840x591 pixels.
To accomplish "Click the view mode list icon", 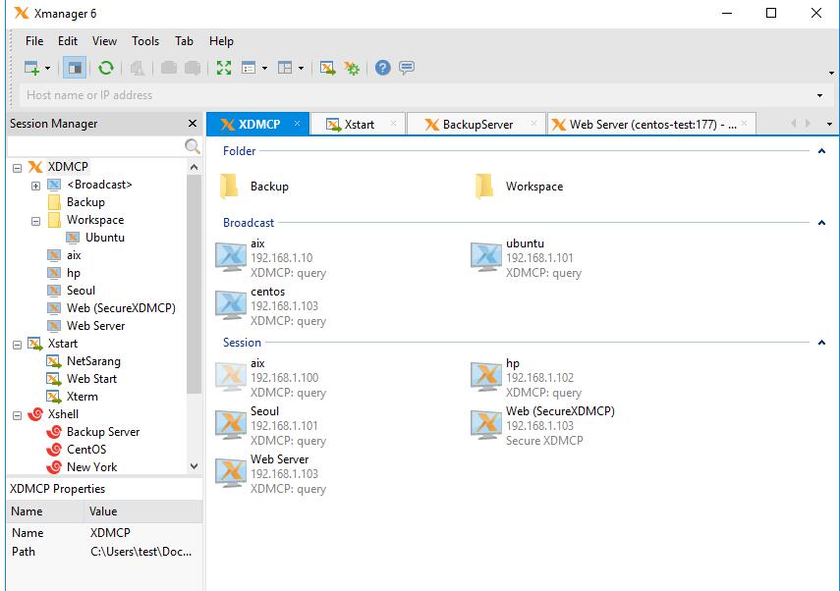I will pyautogui.click(x=249, y=68).
